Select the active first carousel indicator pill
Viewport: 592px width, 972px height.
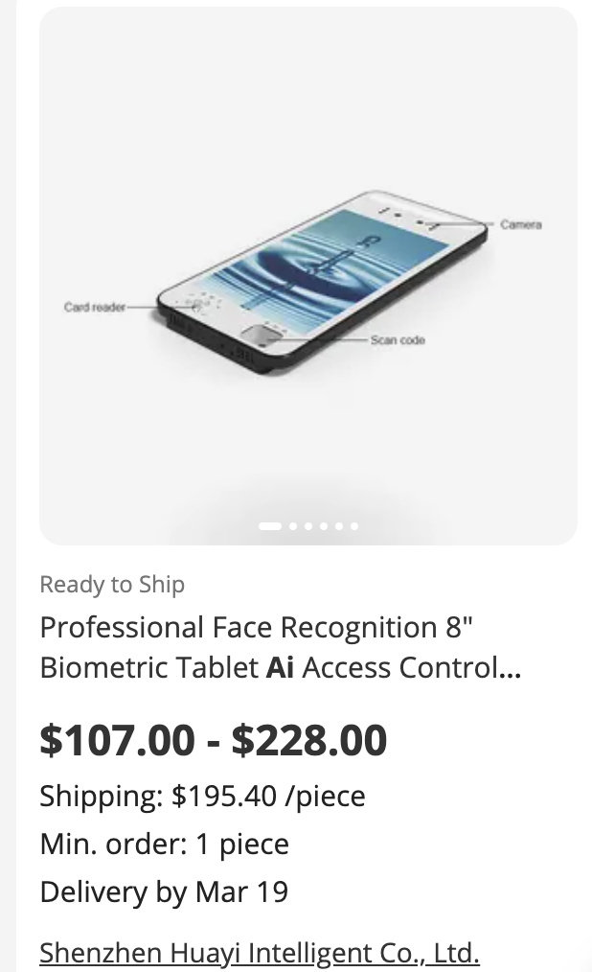coord(270,525)
